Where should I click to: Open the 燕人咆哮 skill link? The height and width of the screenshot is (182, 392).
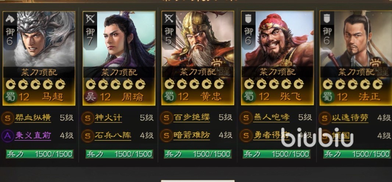click(x=271, y=117)
